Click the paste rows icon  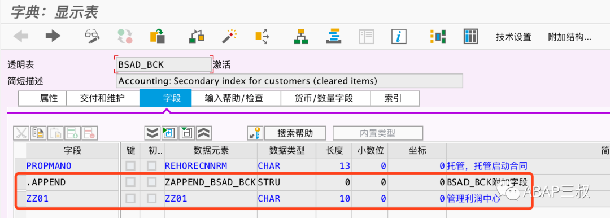55,133
